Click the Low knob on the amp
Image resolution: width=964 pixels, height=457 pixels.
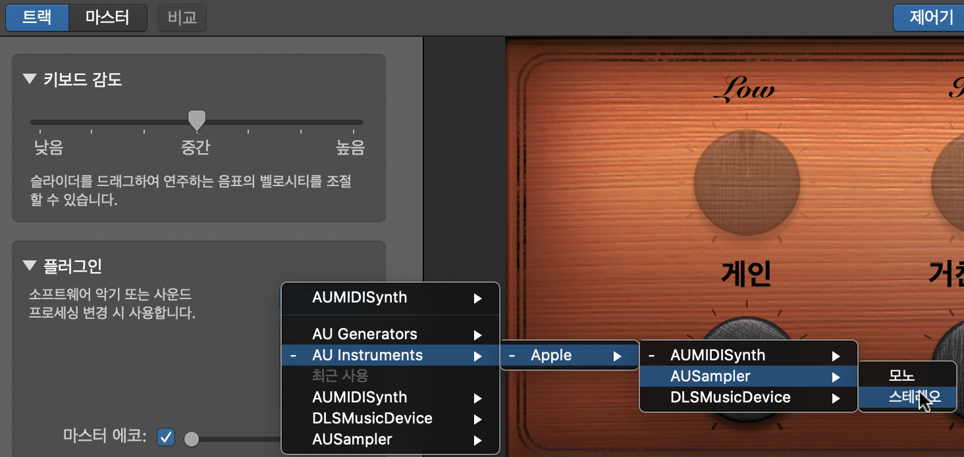coord(747,182)
